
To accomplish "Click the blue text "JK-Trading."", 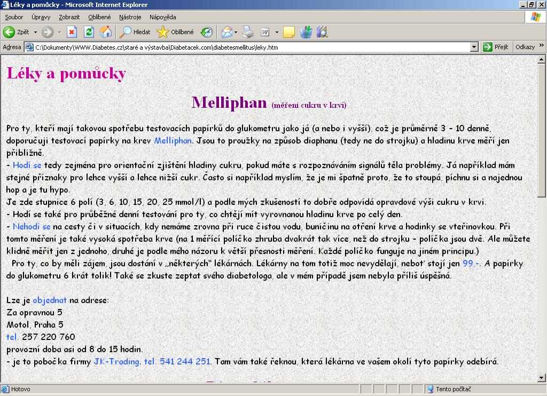I will 118,361.
